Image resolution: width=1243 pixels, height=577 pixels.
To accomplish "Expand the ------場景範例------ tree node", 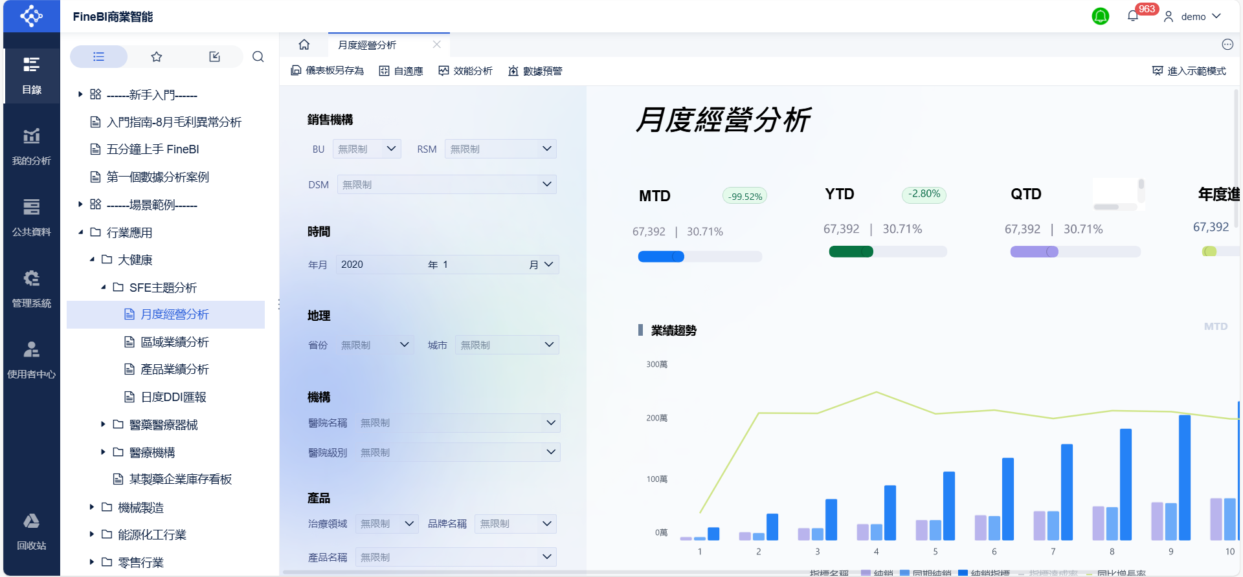I will pyautogui.click(x=80, y=204).
